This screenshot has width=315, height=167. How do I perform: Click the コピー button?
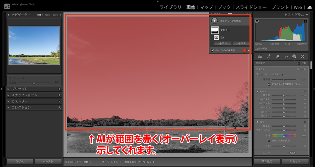(20, 162)
